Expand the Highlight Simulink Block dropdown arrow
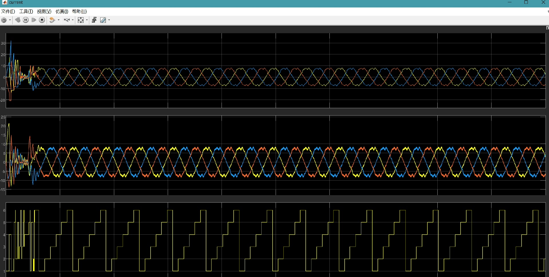Screen dimensions: 549x277 point(59,20)
